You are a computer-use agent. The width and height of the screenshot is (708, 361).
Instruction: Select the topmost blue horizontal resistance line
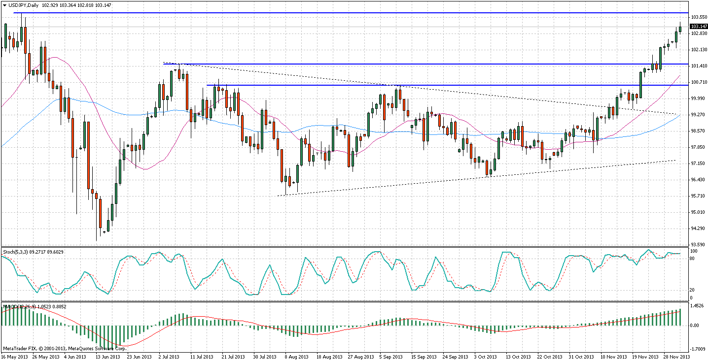345,13
